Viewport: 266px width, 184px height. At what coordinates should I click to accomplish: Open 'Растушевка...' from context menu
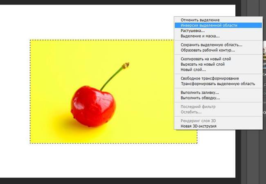point(219,31)
